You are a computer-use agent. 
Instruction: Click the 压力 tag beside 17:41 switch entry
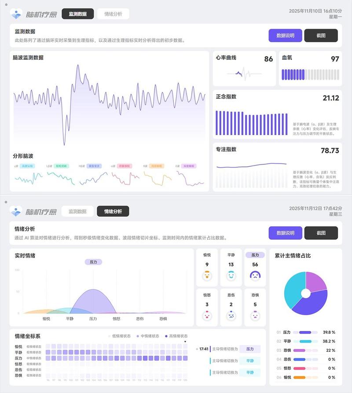pyautogui.click(x=250, y=349)
